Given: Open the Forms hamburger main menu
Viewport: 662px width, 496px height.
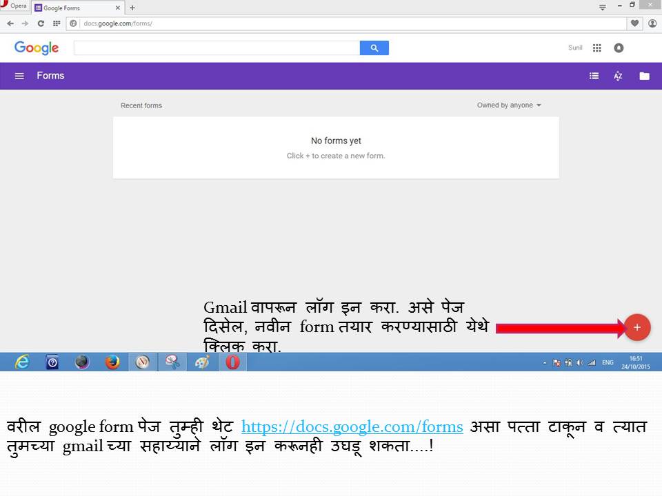Looking at the screenshot, I should 19,76.
